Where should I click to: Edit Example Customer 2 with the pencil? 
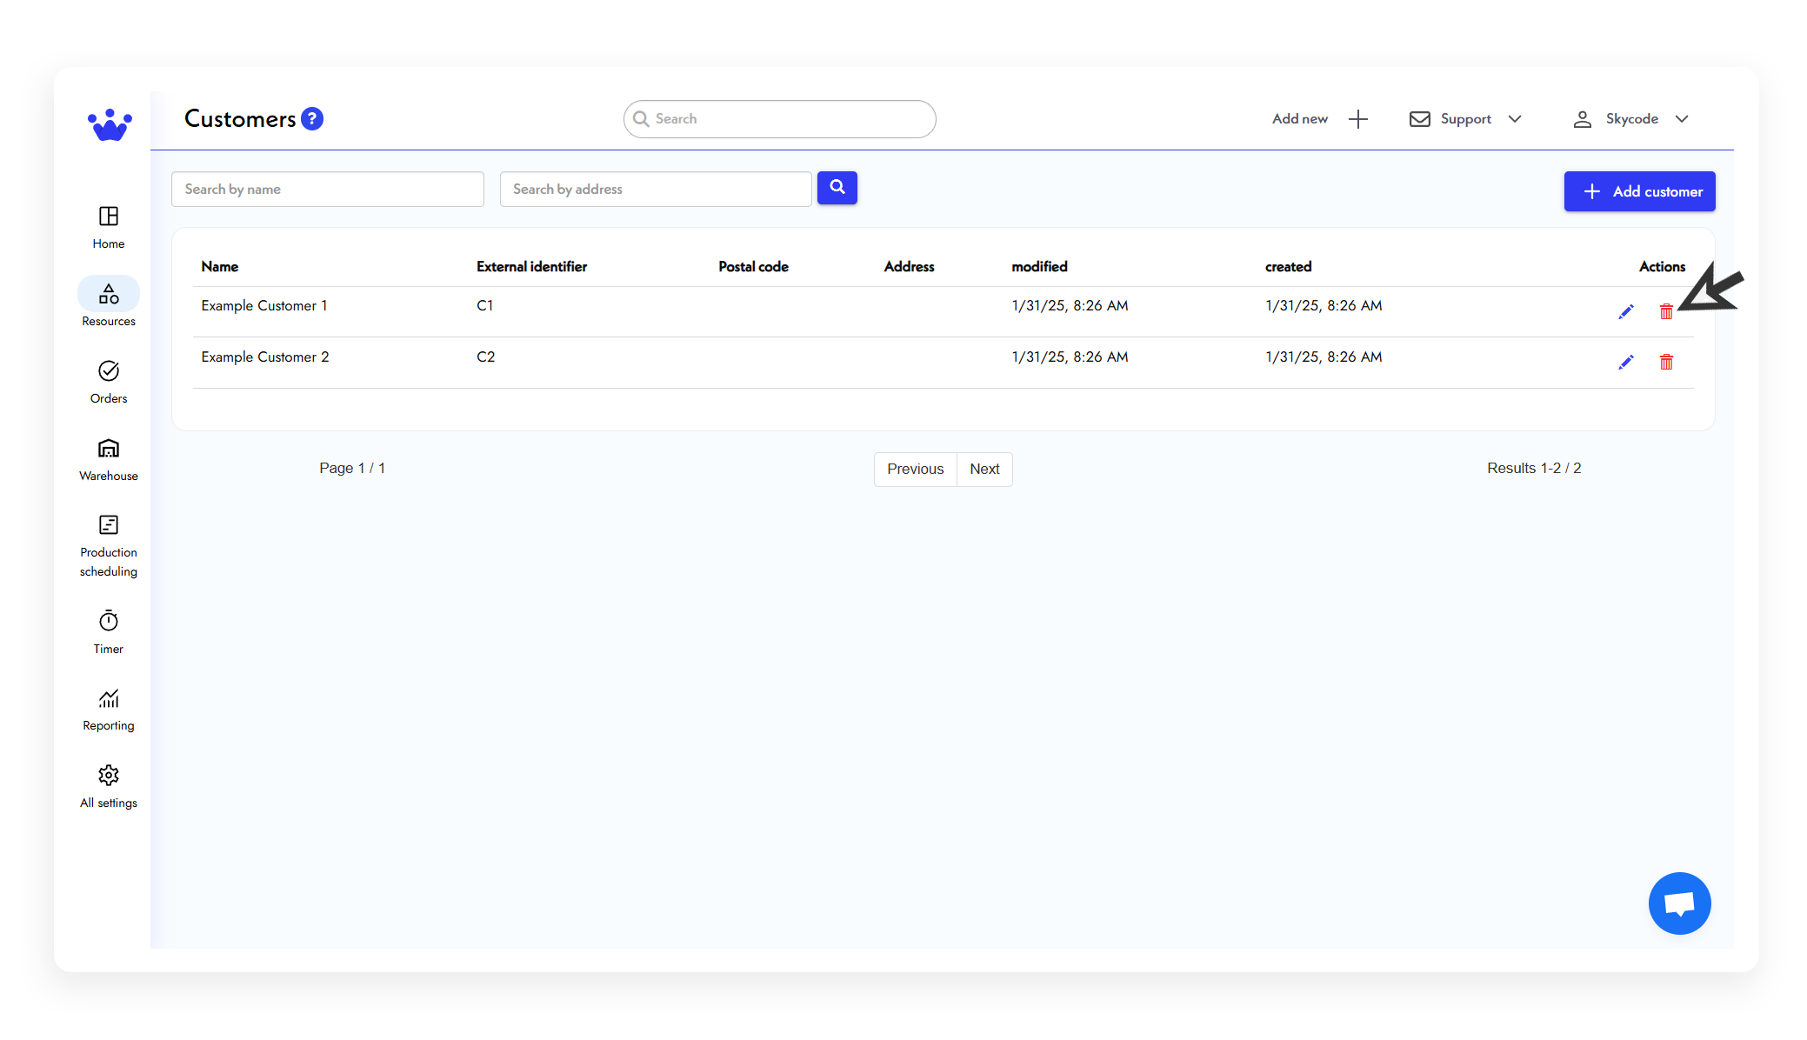[1626, 362]
